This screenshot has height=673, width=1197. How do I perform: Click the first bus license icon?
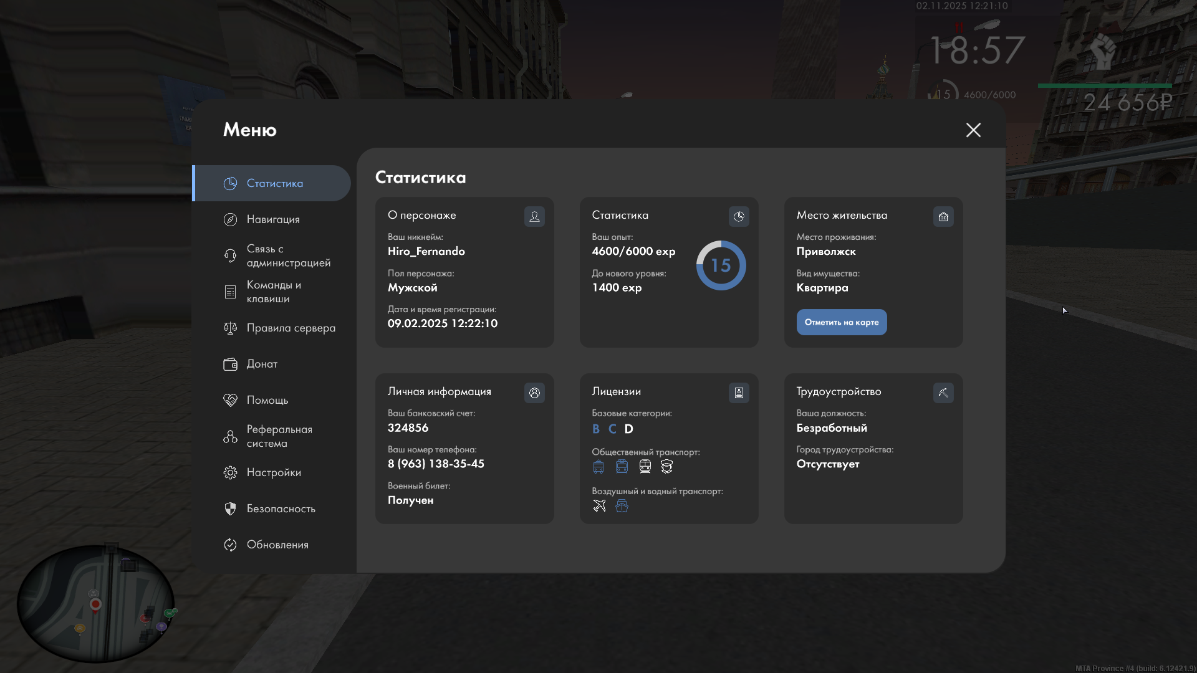(598, 467)
